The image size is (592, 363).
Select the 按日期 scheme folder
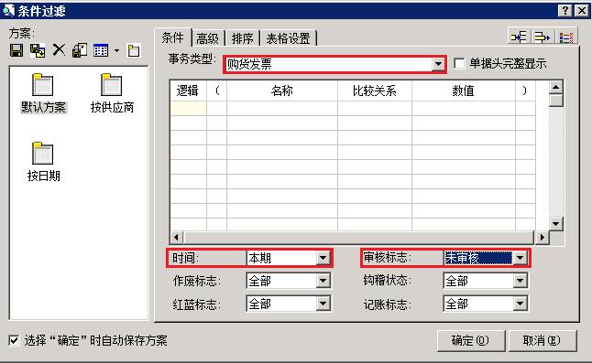[x=43, y=162]
